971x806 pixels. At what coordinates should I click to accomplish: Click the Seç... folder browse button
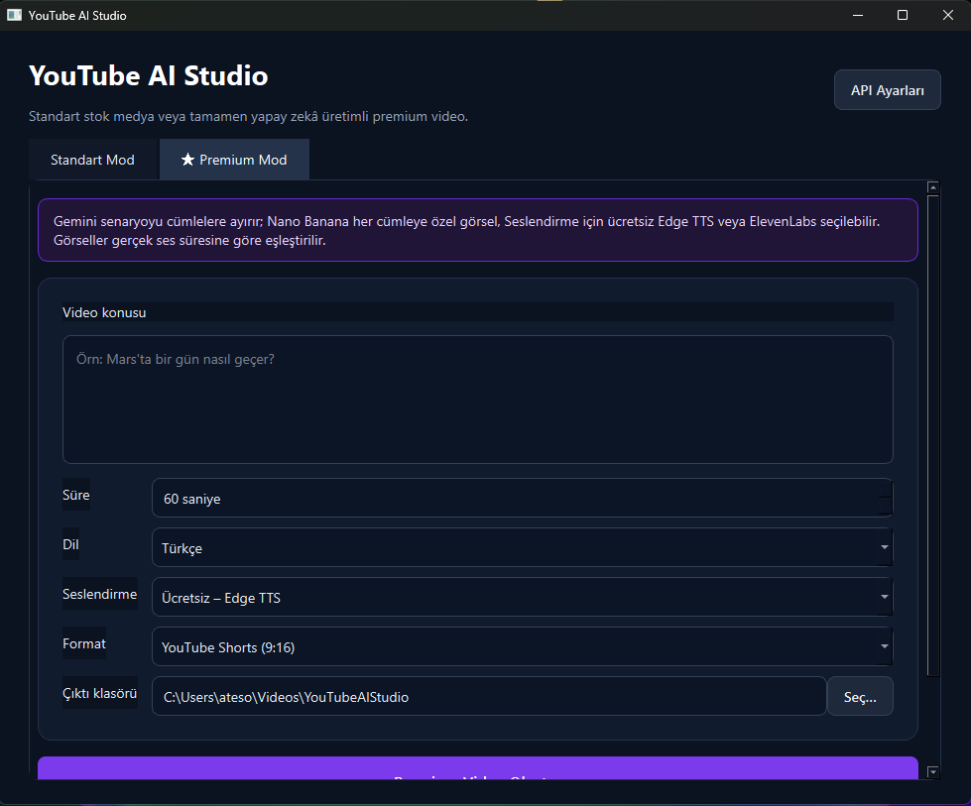860,696
